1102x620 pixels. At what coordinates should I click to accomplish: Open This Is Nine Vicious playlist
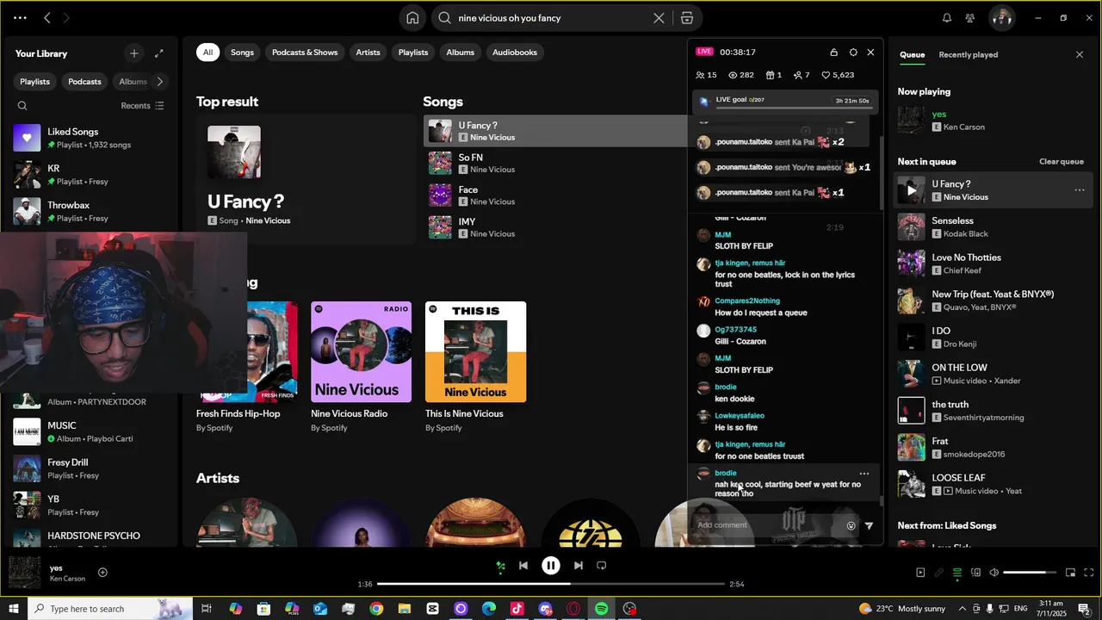click(x=475, y=367)
